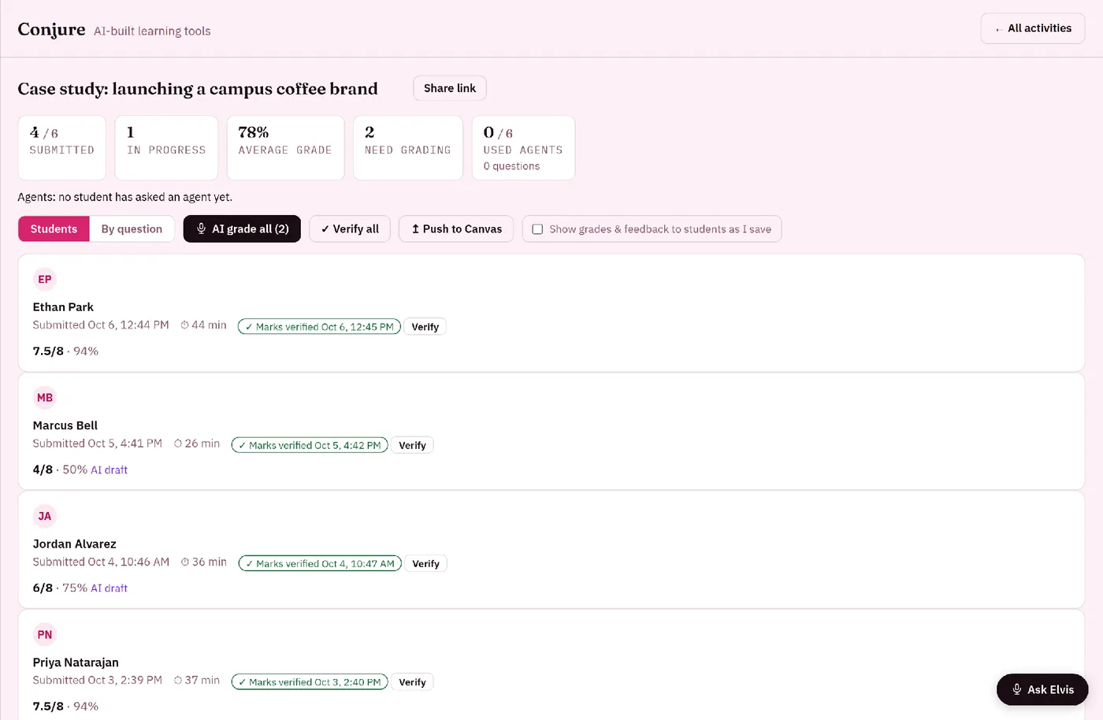Click Marks verified Oct 4, 10:47 AM badge
This screenshot has height=720, width=1103.
click(x=320, y=563)
